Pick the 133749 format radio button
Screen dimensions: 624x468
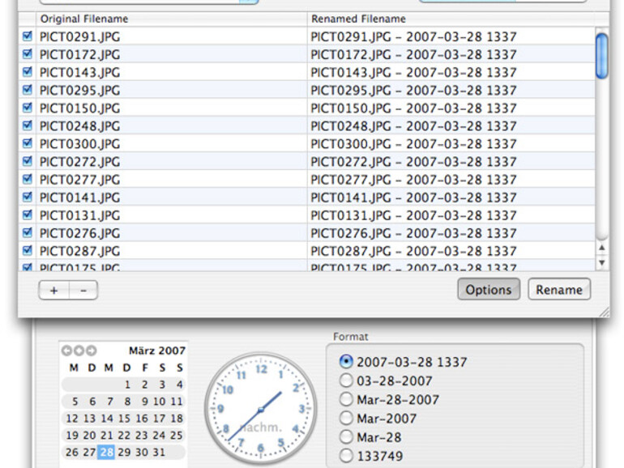[346, 456]
